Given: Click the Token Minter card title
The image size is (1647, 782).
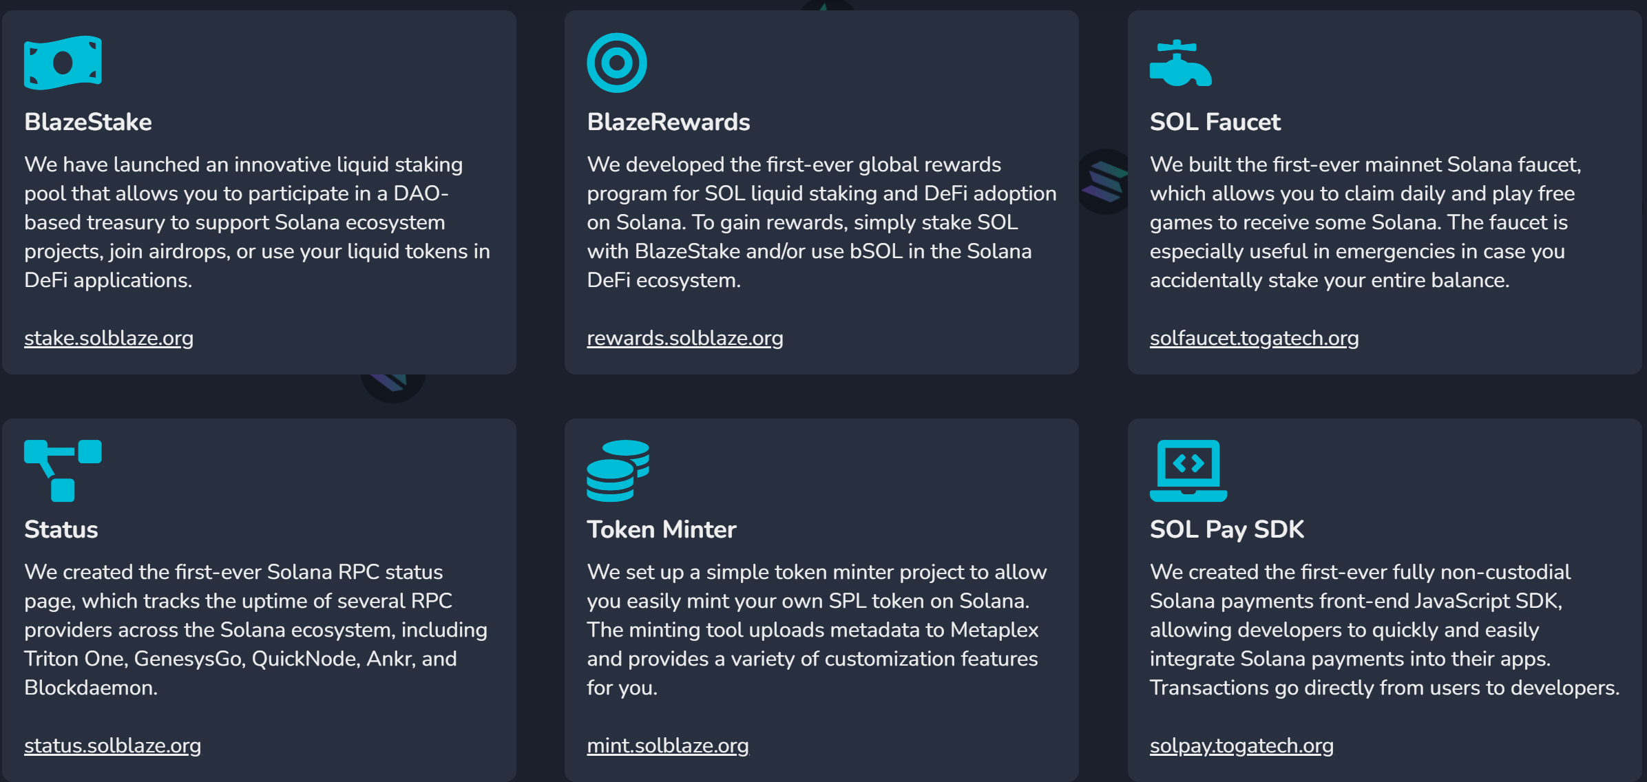Looking at the screenshot, I should tap(661, 529).
